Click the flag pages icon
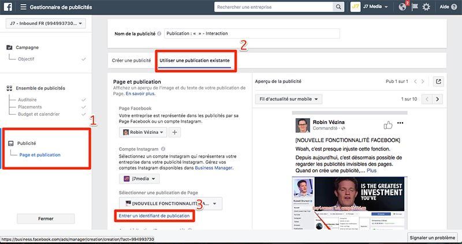The width and height of the screenshot is (462, 244). point(414,7)
